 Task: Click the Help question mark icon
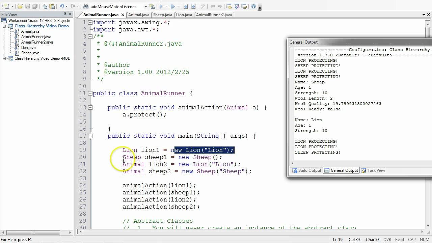tap(253, 6)
